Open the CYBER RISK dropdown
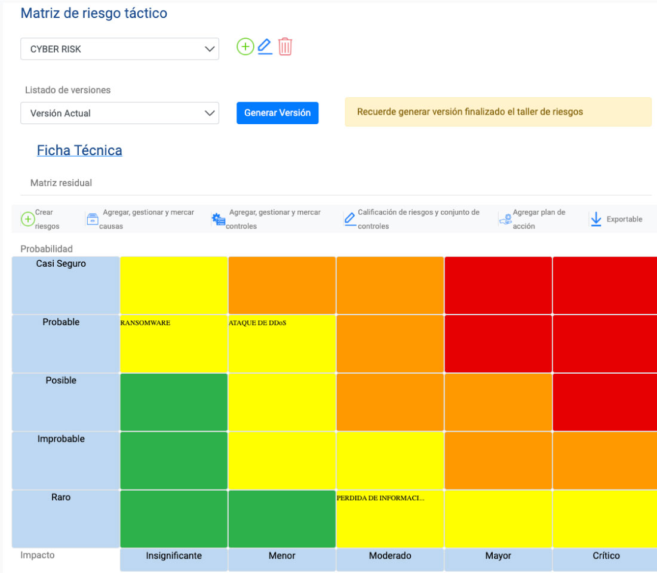This screenshot has height=573, width=657. tap(120, 49)
